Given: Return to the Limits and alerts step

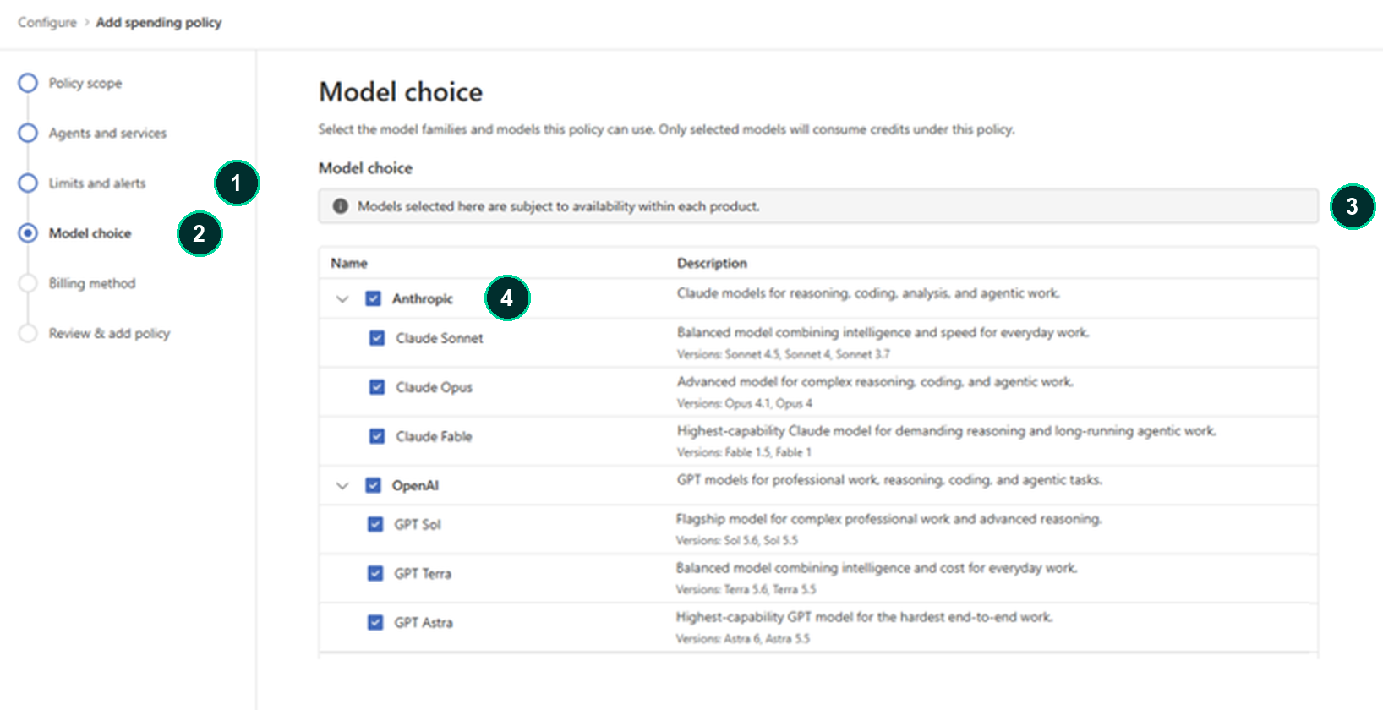Looking at the screenshot, I should [x=82, y=183].
